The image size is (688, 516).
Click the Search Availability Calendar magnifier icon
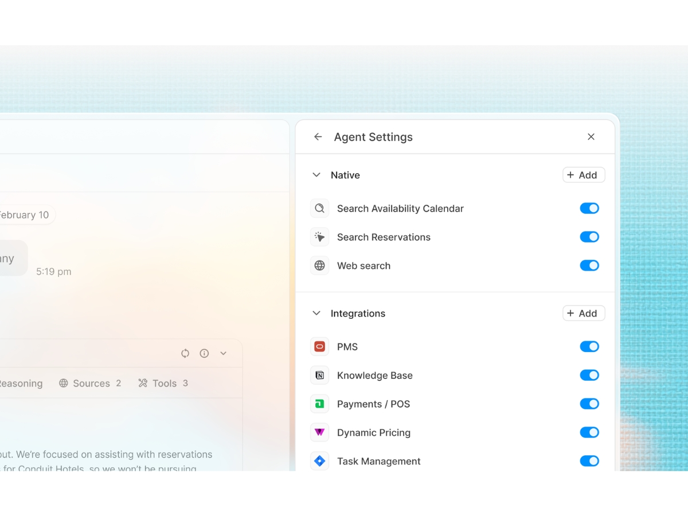[x=320, y=208]
